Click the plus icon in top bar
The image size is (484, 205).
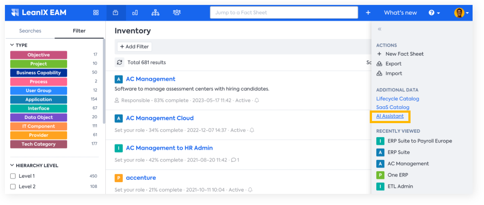pos(368,13)
